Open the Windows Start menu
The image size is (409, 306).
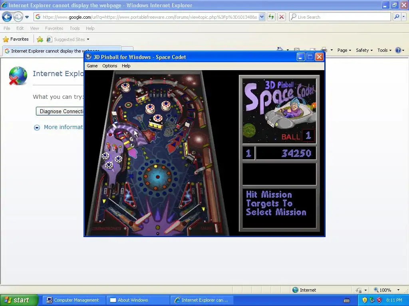[x=19, y=300]
